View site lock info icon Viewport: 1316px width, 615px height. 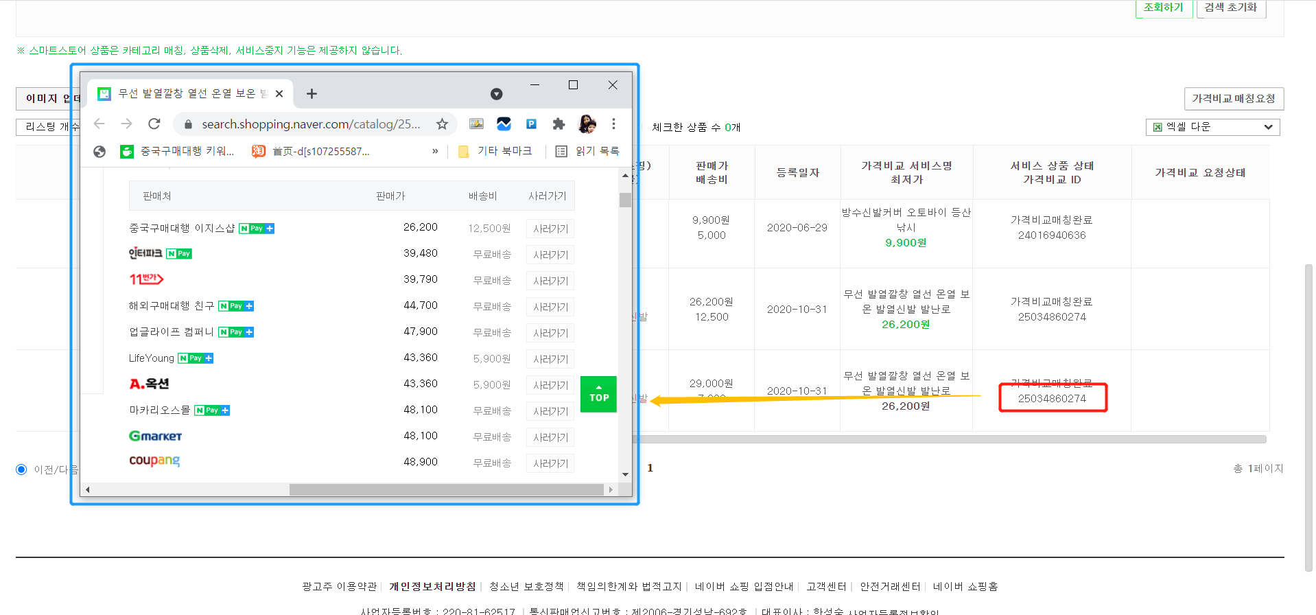tap(188, 124)
